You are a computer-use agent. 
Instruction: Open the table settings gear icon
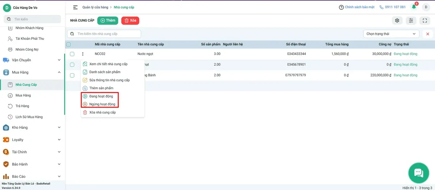click(397, 21)
